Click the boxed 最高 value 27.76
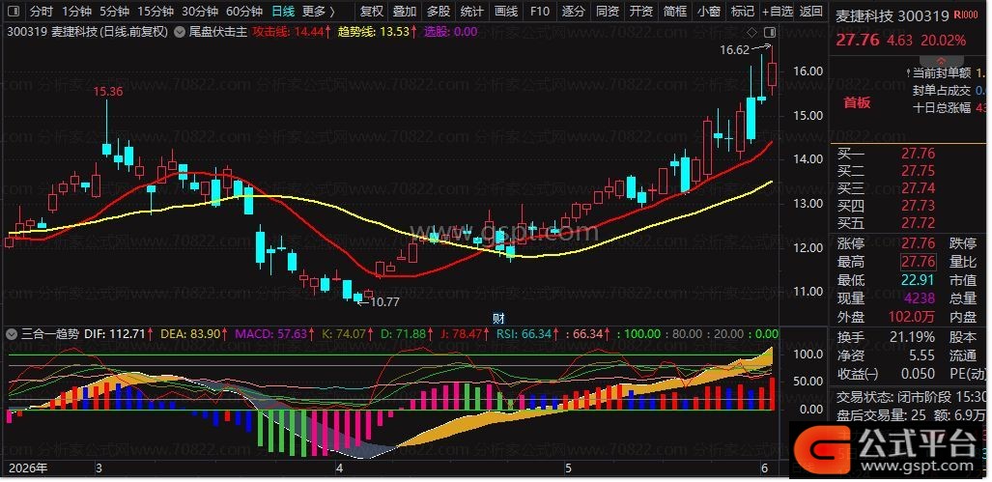The height and width of the screenshot is (482, 992). 918,262
